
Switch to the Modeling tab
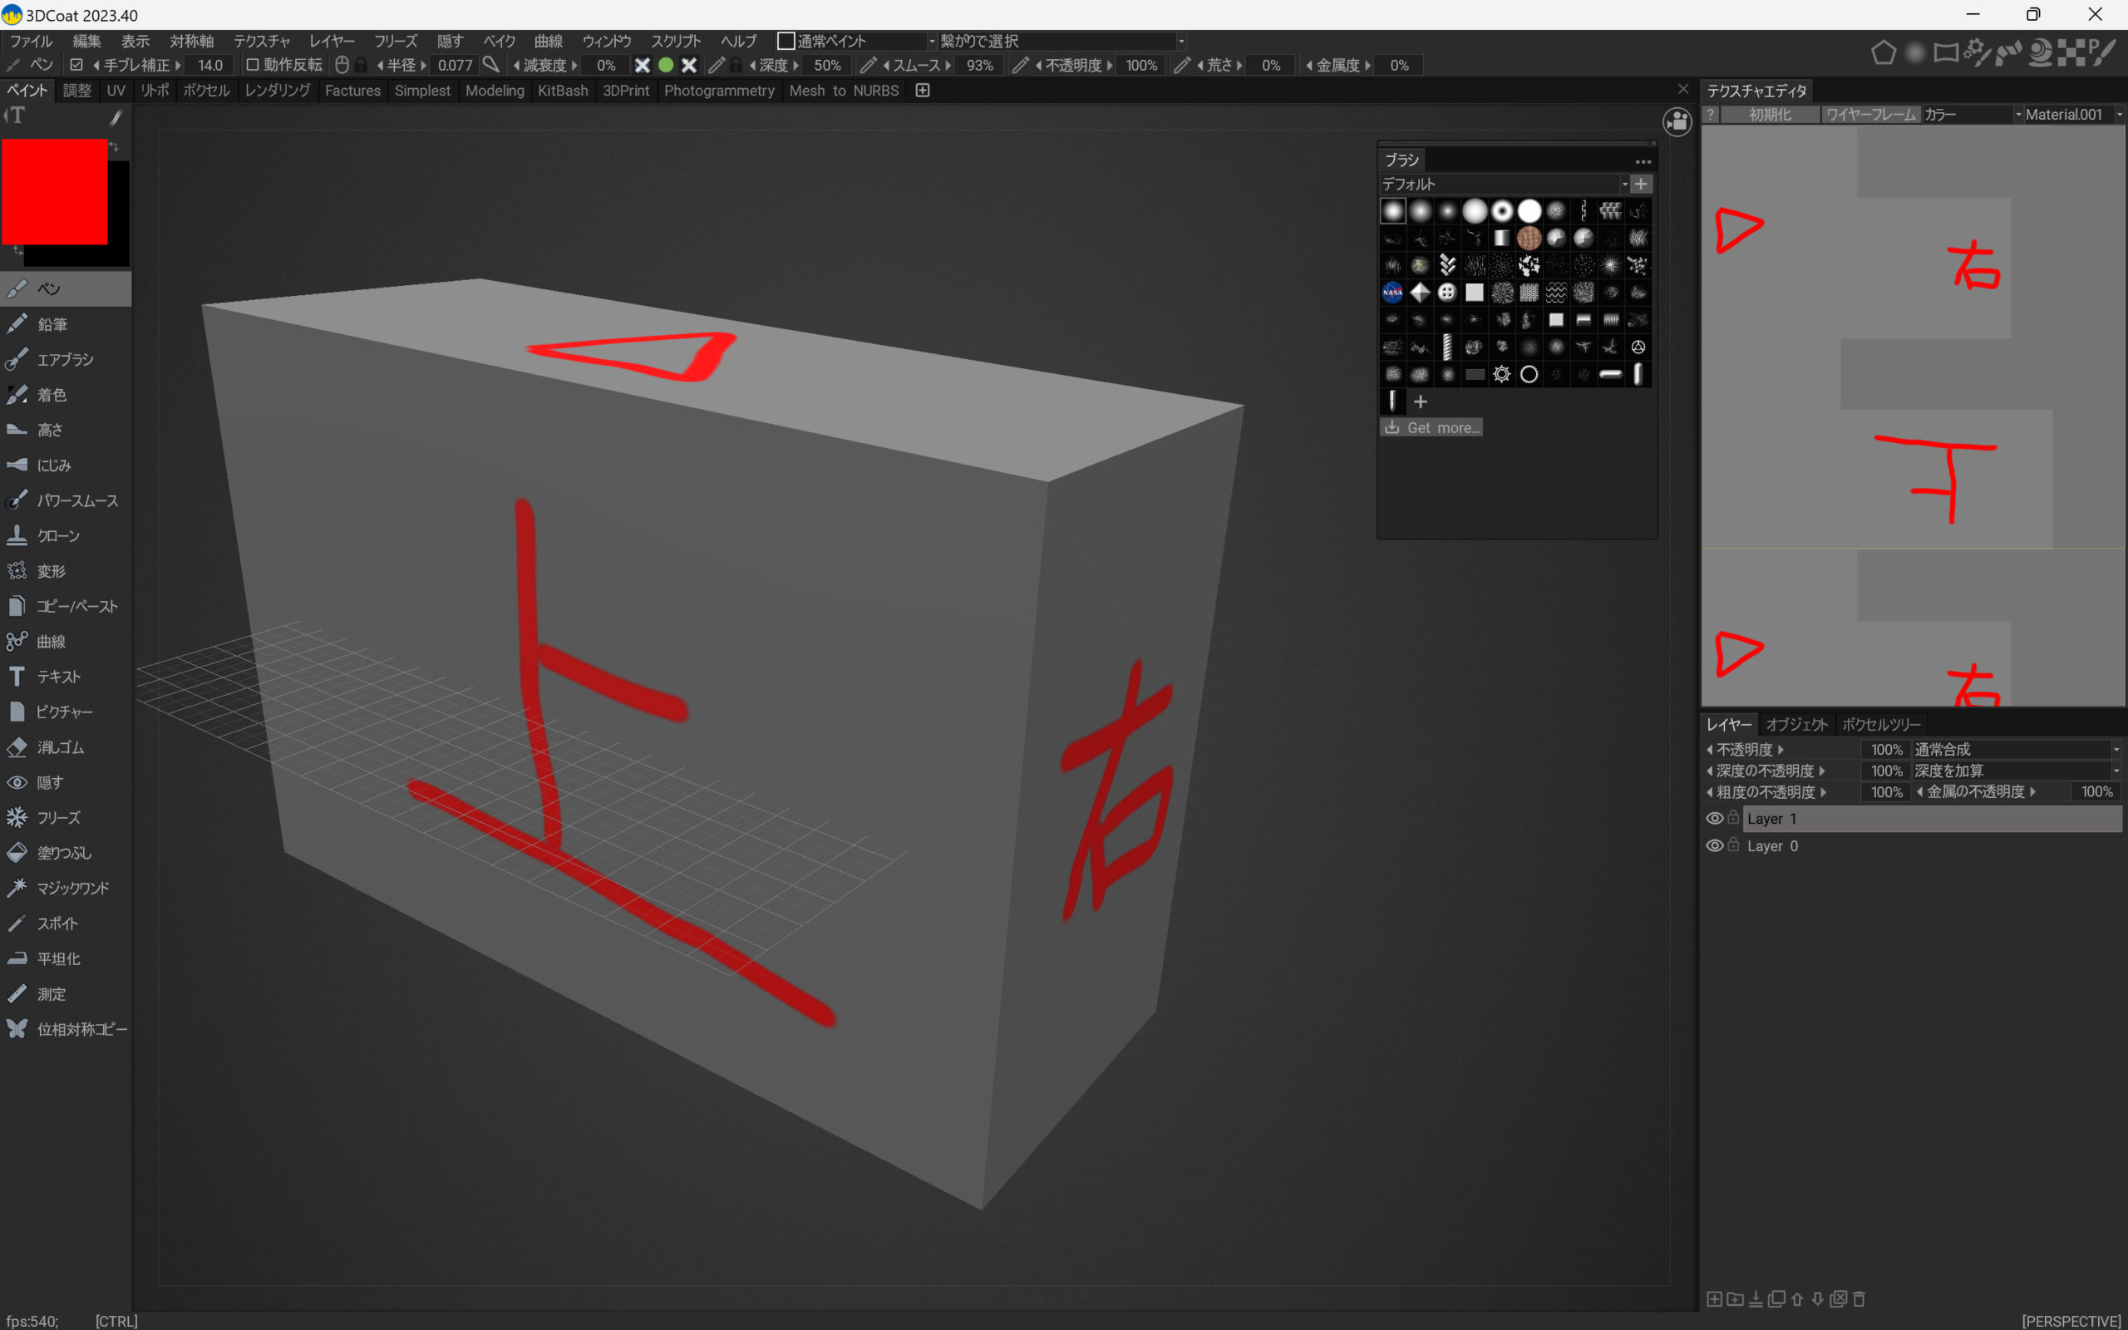[x=495, y=91]
